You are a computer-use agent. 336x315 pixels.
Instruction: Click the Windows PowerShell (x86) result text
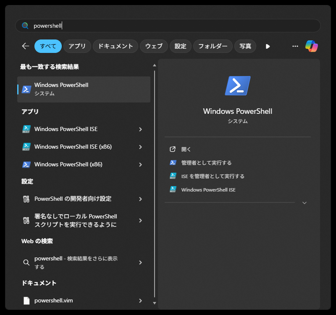pos(68,164)
